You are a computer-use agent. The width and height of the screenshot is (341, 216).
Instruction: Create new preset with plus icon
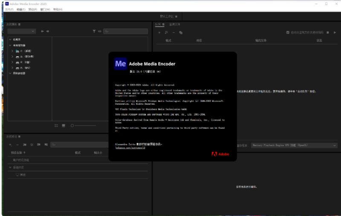(10, 144)
